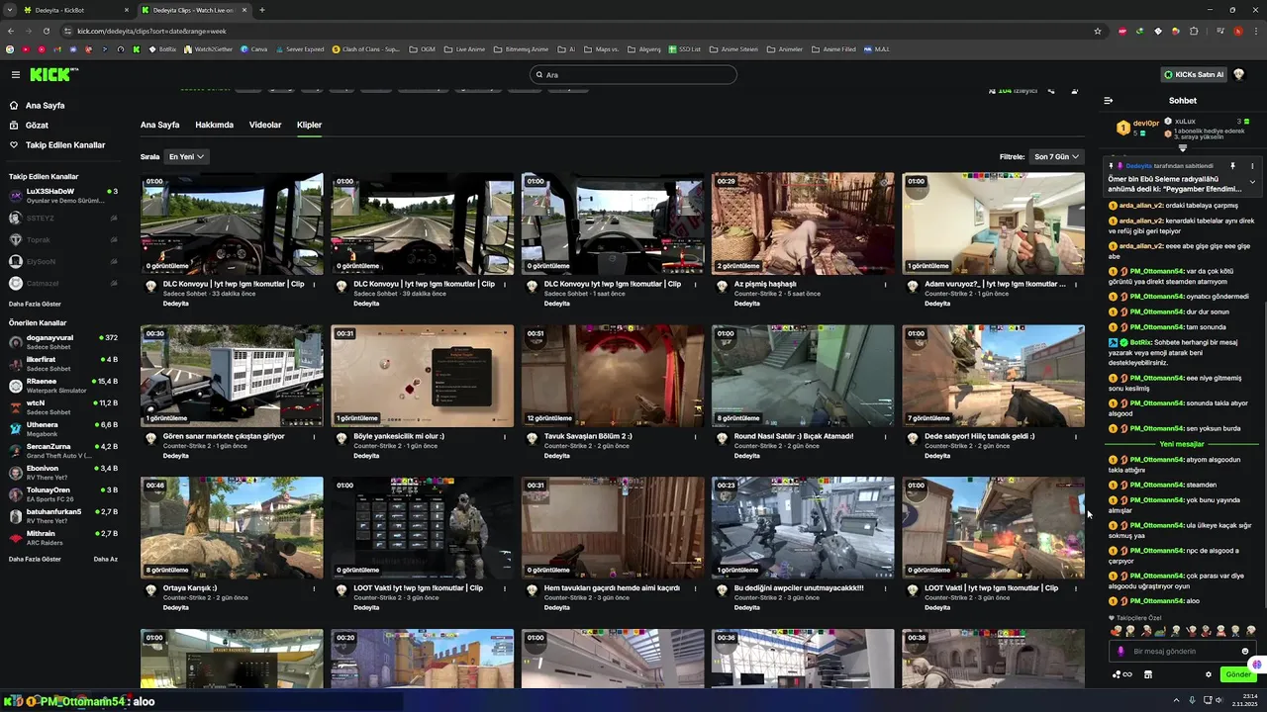Screen dimensions: 1267x712
Task: Buy KICKs via KICKs Satın Al
Action: (x=1194, y=74)
